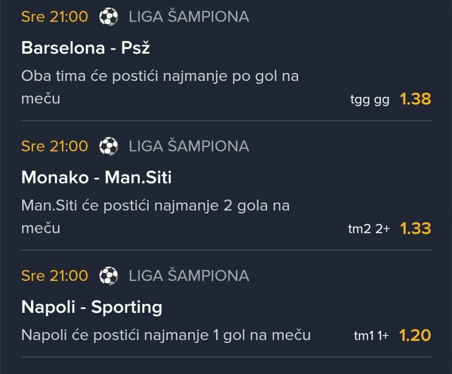
Task: Click the soccer ball icon above Barselona - Psž
Action: tap(109, 17)
